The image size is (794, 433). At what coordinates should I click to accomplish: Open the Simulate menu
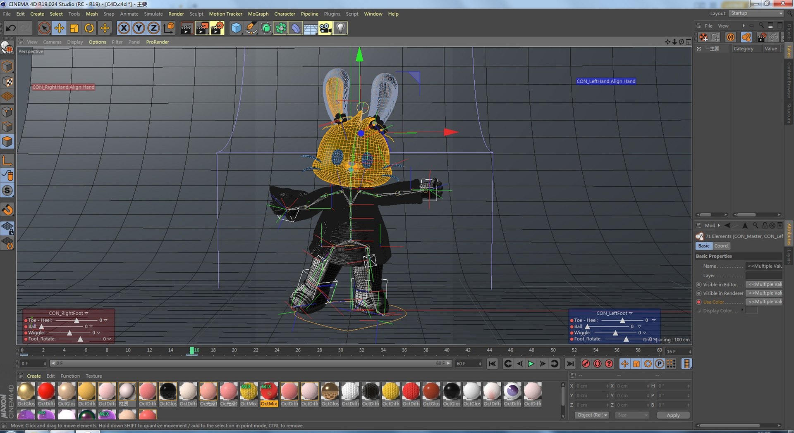click(x=153, y=14)
